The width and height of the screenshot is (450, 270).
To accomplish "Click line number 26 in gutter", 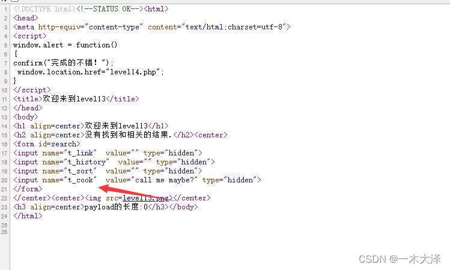I will click(x=4, y=232).
